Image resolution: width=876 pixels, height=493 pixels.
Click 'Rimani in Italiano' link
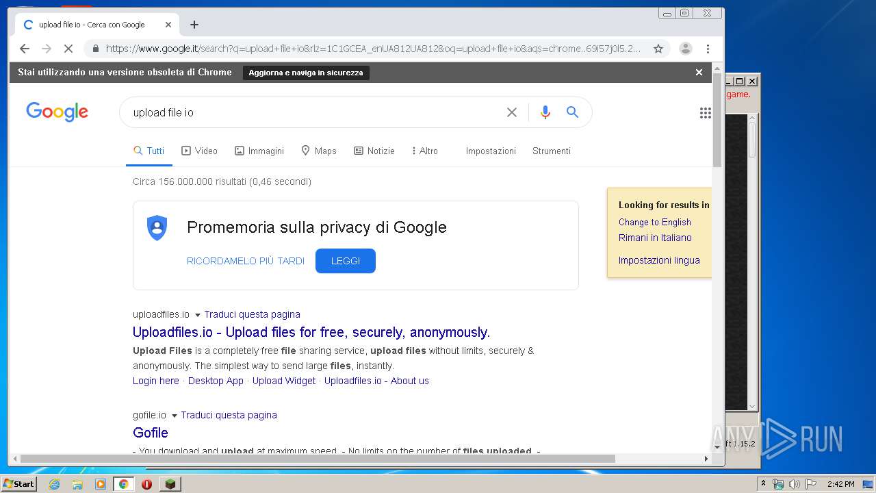pyautogui.click(x=655, y=238)
